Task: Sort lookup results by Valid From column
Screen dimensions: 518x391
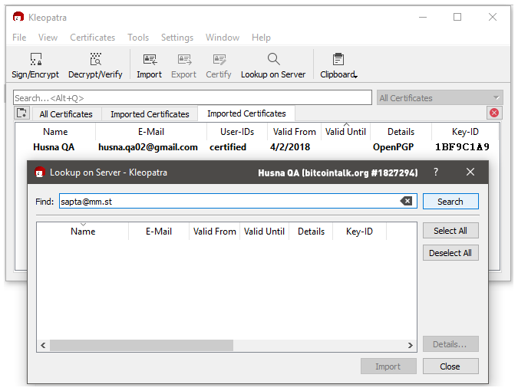Action: point(214,232)
